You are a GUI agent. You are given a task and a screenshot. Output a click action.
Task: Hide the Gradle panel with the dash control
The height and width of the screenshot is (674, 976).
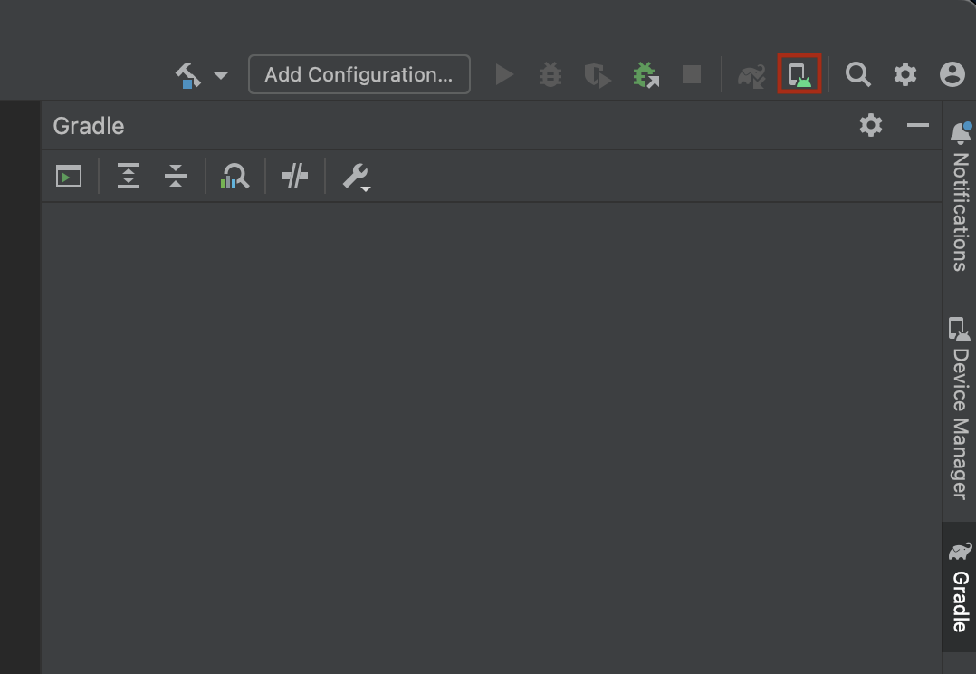coord(918,126)
